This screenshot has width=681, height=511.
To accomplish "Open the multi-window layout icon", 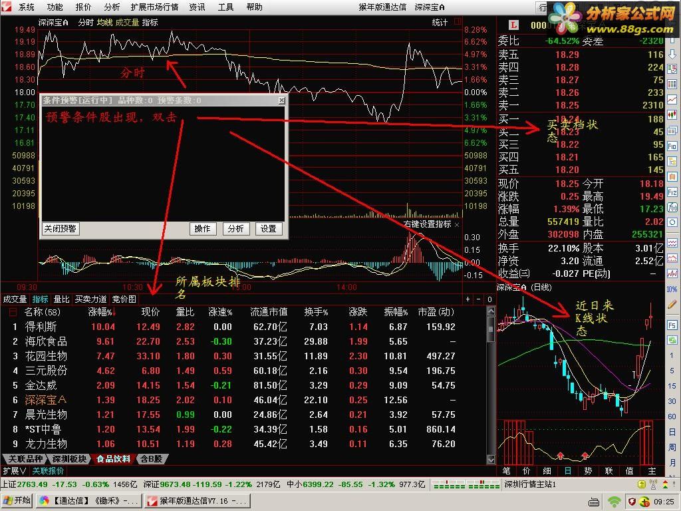I will point(672,130).
